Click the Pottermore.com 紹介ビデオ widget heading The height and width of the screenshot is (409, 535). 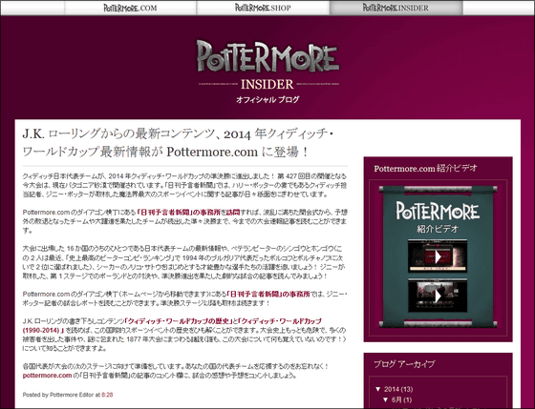click(x=425, y=168)
